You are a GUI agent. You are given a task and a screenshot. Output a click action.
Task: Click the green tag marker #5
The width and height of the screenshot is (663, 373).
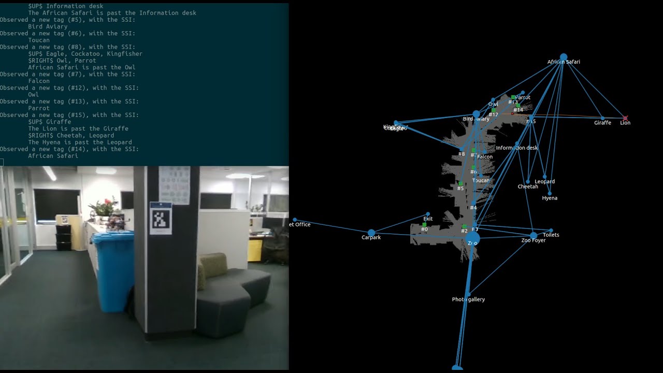click(460, 183)
